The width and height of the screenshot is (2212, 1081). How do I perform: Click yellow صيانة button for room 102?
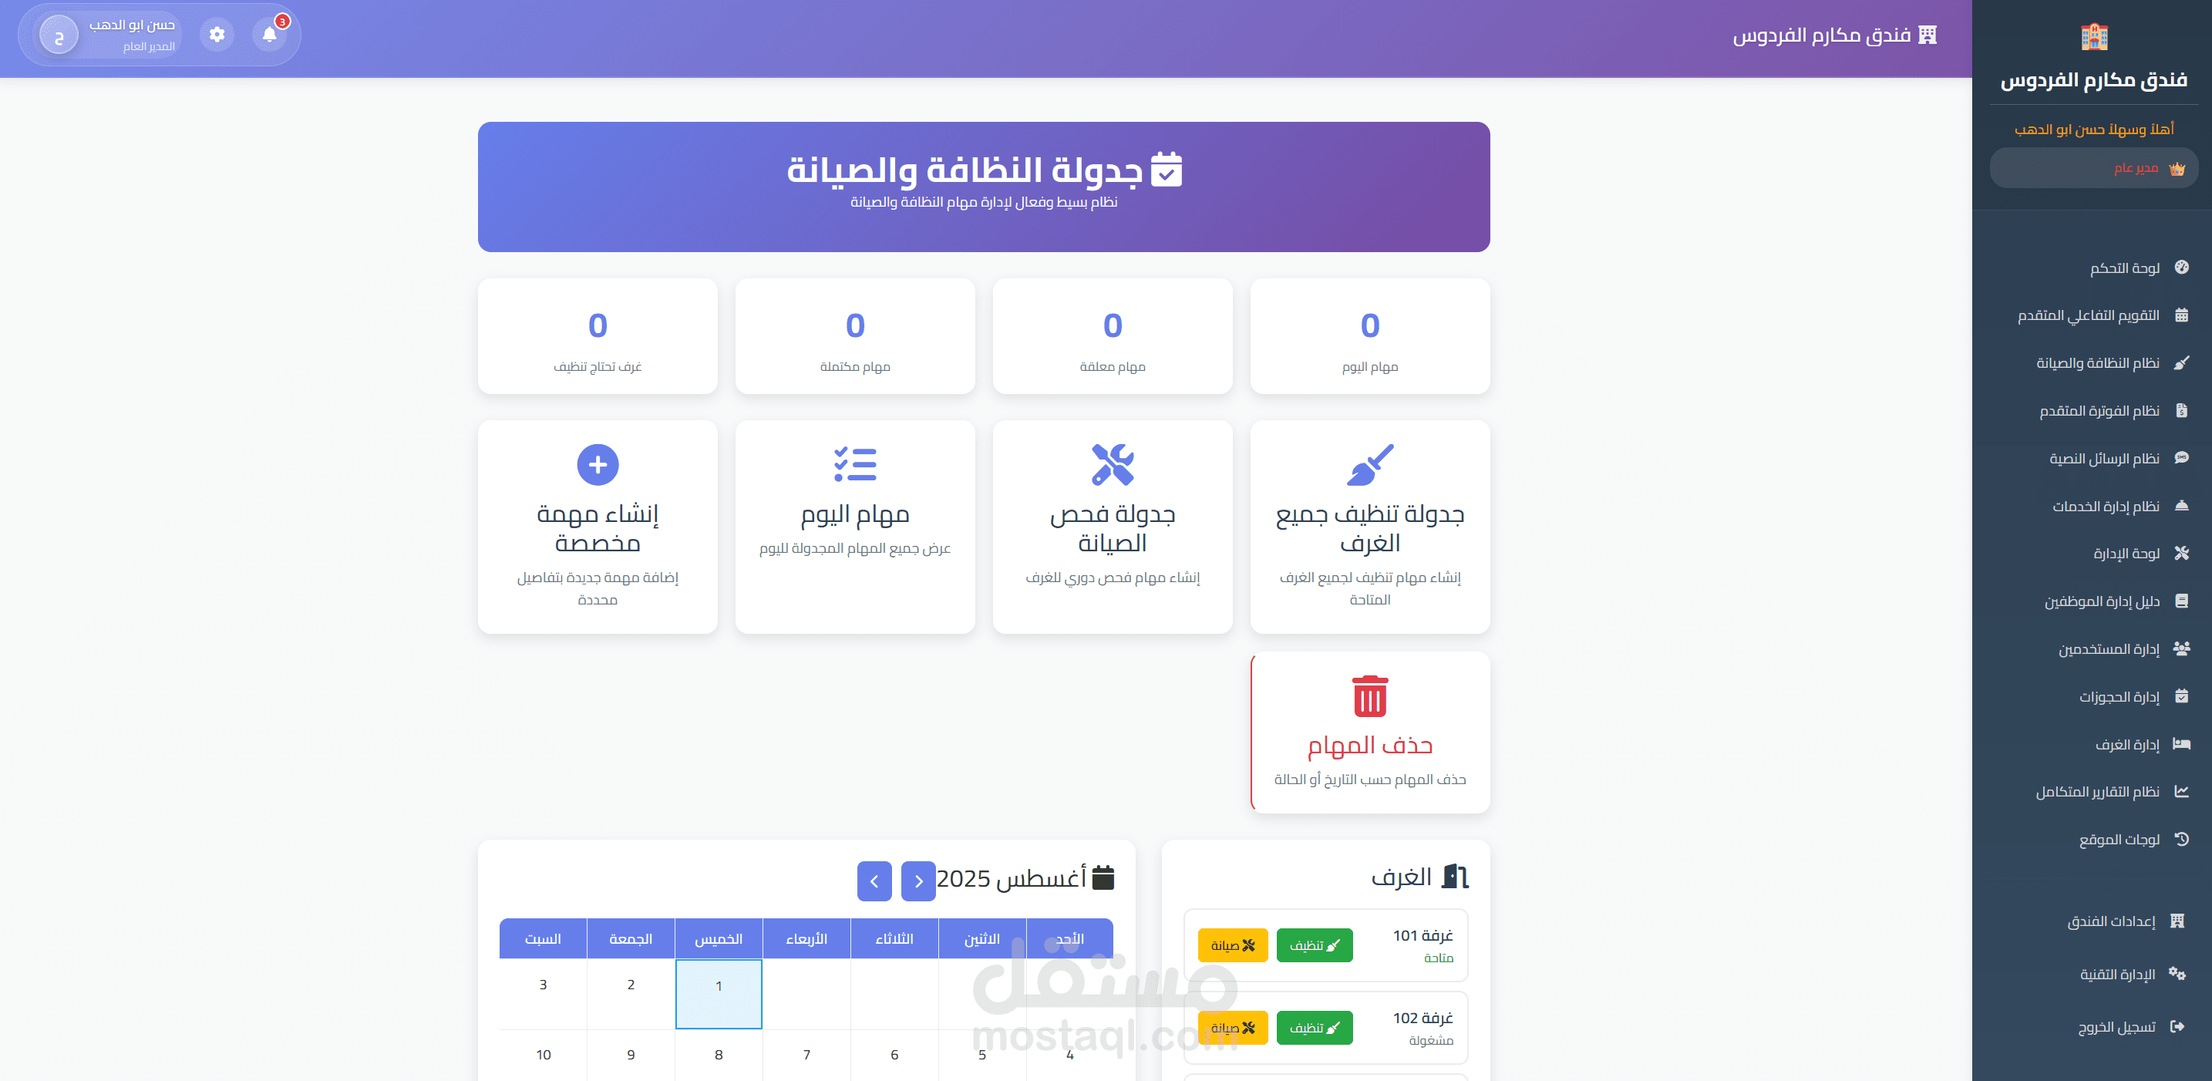pos(1232,1028)
